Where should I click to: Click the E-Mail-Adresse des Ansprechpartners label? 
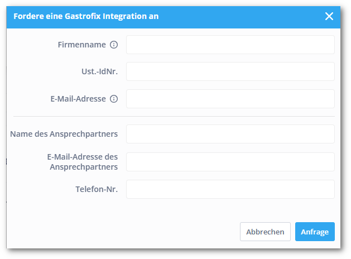(83, 162)
